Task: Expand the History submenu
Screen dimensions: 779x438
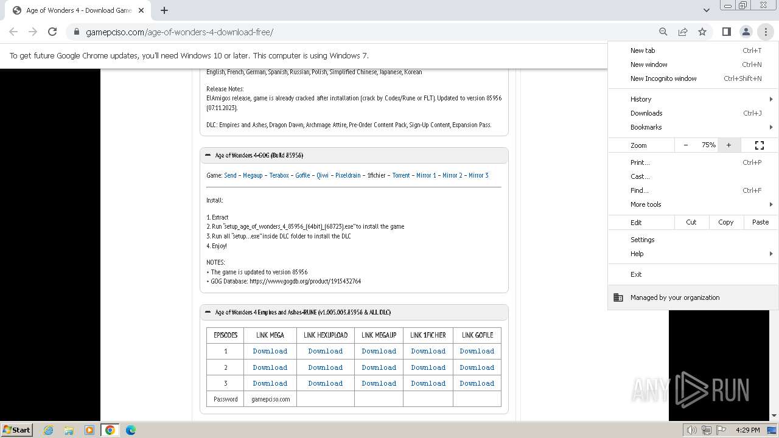Action: point(693,99)
